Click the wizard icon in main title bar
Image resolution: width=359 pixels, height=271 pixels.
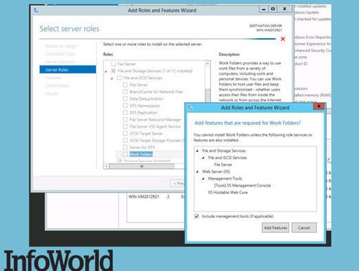coord(36,10)
